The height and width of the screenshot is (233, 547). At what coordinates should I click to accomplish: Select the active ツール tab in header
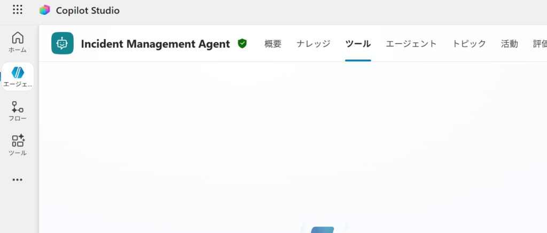click(358, 44)
